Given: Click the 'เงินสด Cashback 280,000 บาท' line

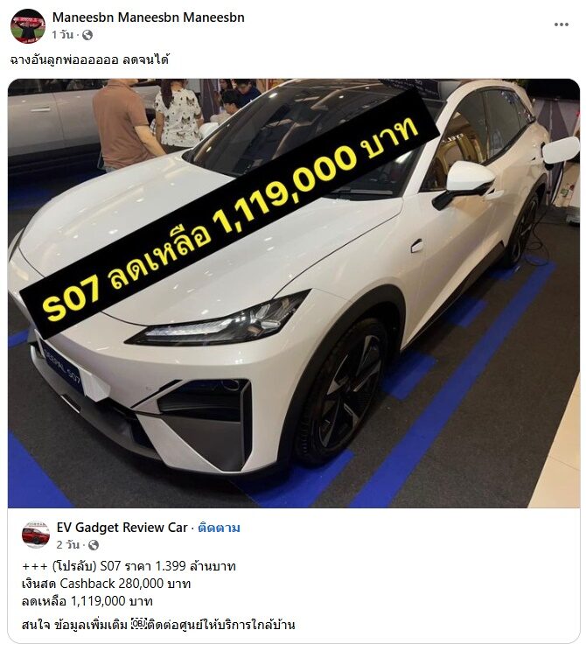Looking at the screenshot, I should [106, 584].
